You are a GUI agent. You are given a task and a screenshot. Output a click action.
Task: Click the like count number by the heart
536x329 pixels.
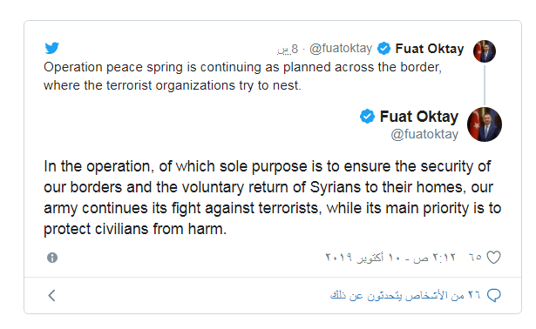pos(475,258)
